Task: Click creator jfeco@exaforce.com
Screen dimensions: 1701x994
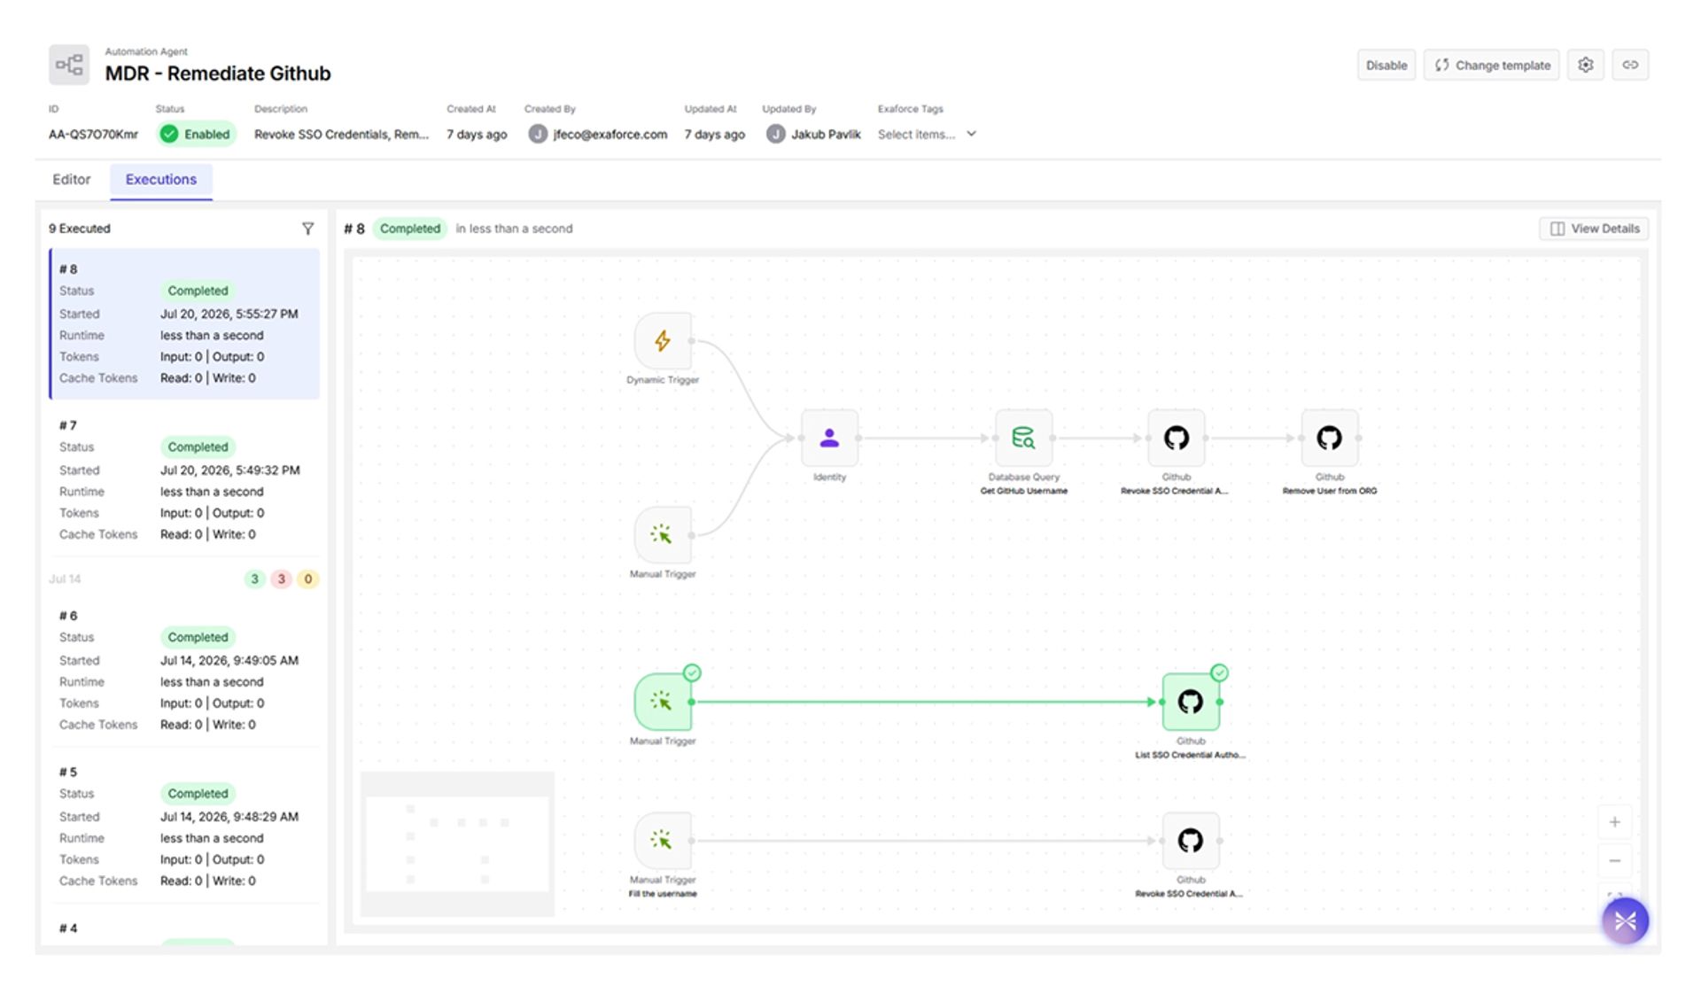Action: tap(598, 135)
